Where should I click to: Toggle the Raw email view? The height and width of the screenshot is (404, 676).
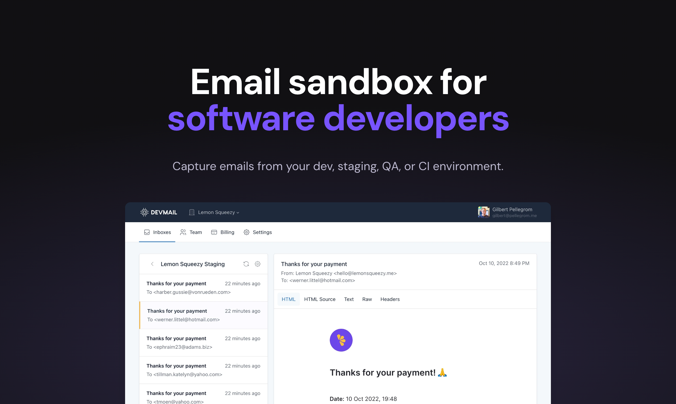[x=367, y=299]
